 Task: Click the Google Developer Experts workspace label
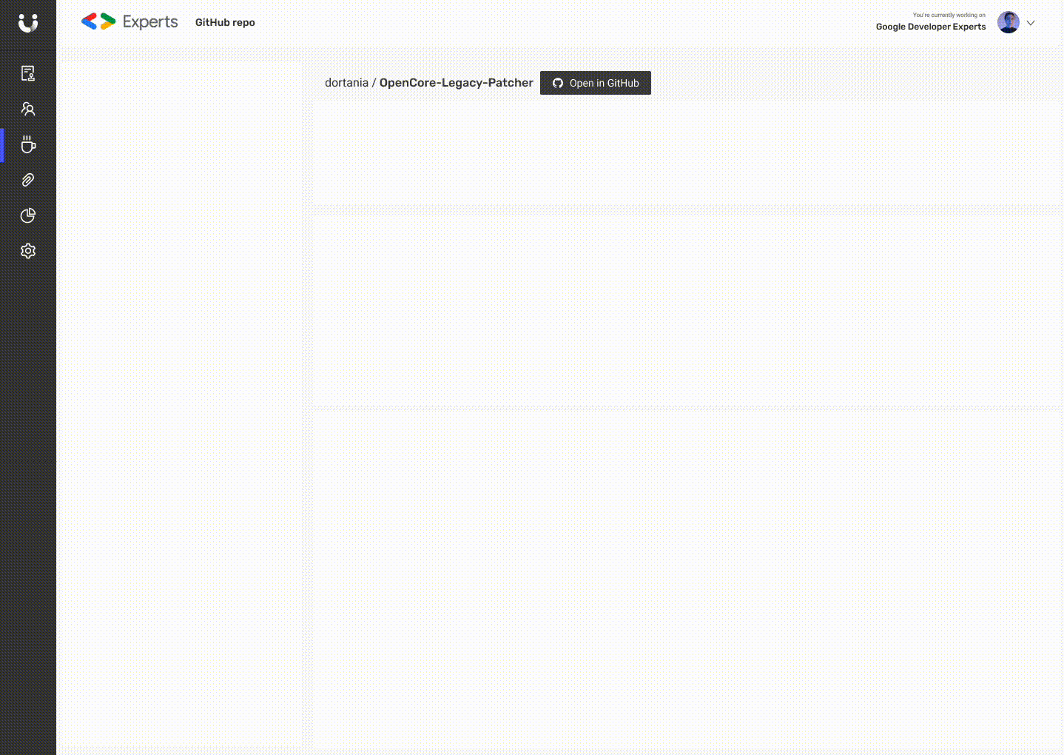931,27
